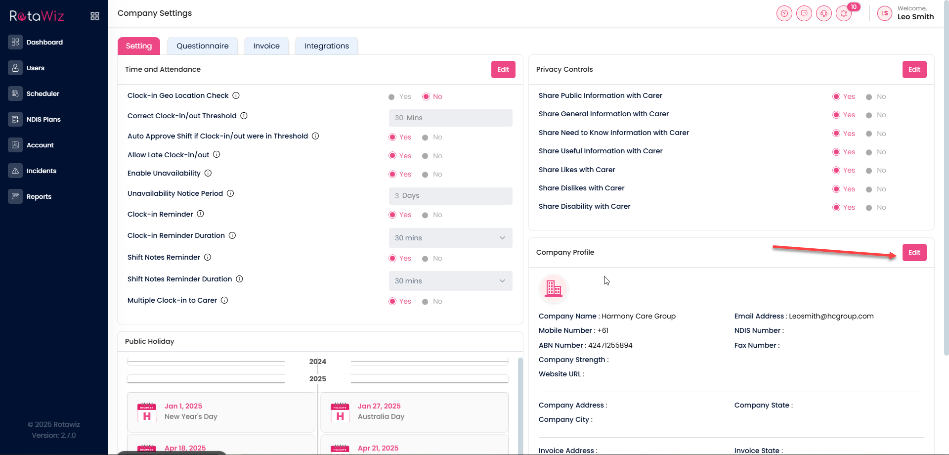Image resolution: width=949 pixels, height=455 pixels.
Task: Open the chat messages icon
Action: coord(804,13)
